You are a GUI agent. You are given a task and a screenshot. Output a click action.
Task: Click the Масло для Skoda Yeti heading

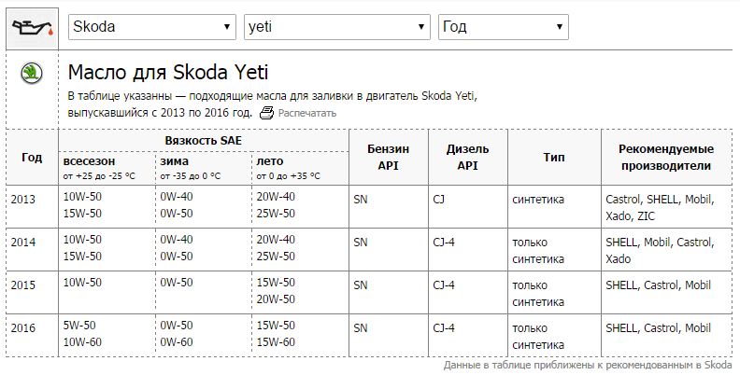coord(168,73)
